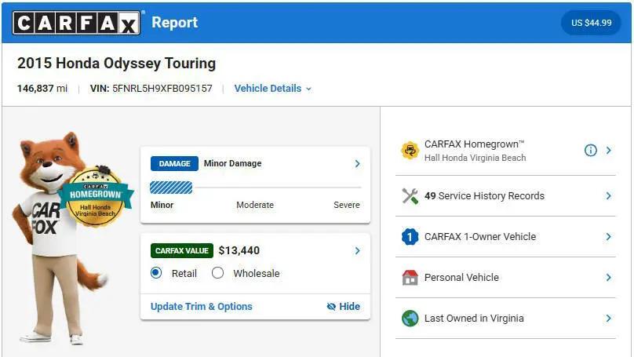Click the blue 1-Owner badge icon

click(x=410, y=236)
